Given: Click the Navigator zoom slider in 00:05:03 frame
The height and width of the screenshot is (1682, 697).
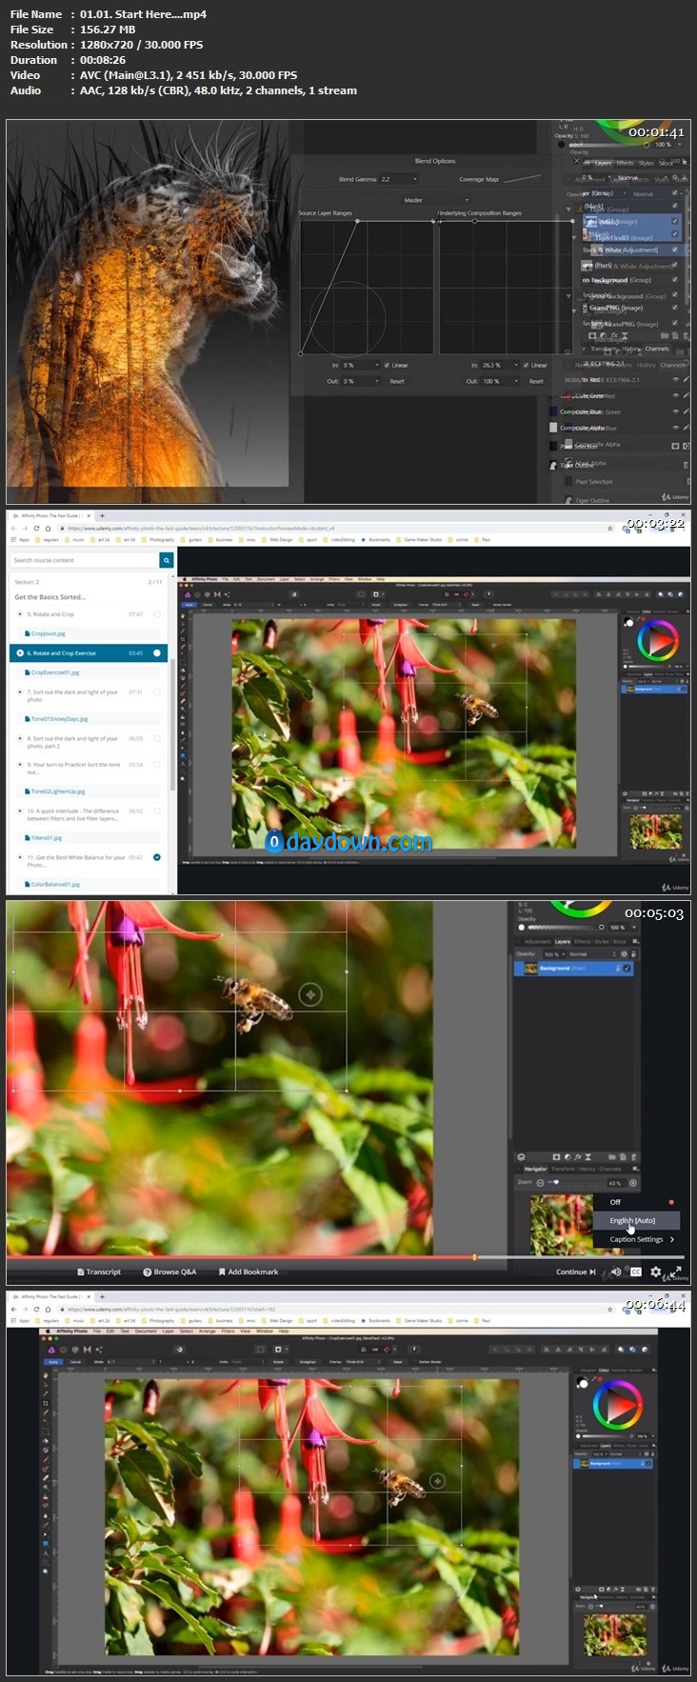Looking at the screenshot, I should 575,1183.
